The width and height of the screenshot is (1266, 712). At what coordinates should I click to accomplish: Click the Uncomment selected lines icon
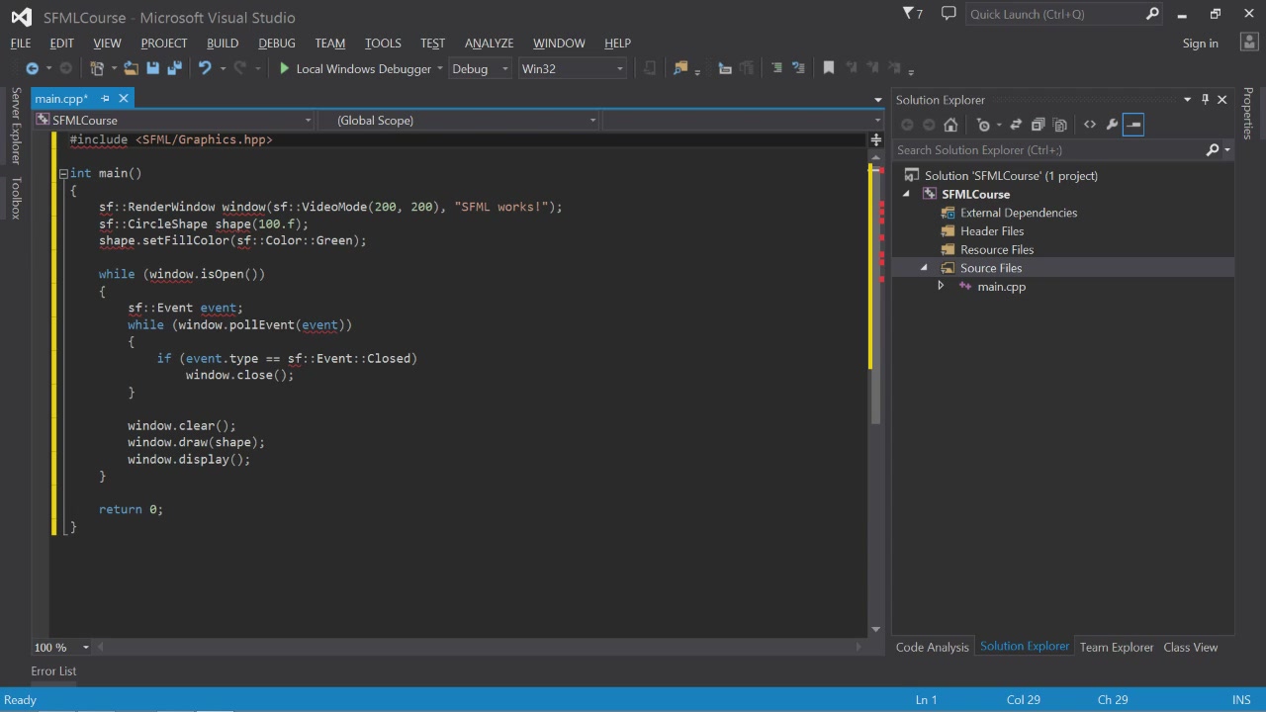click(x=798, y=68)
